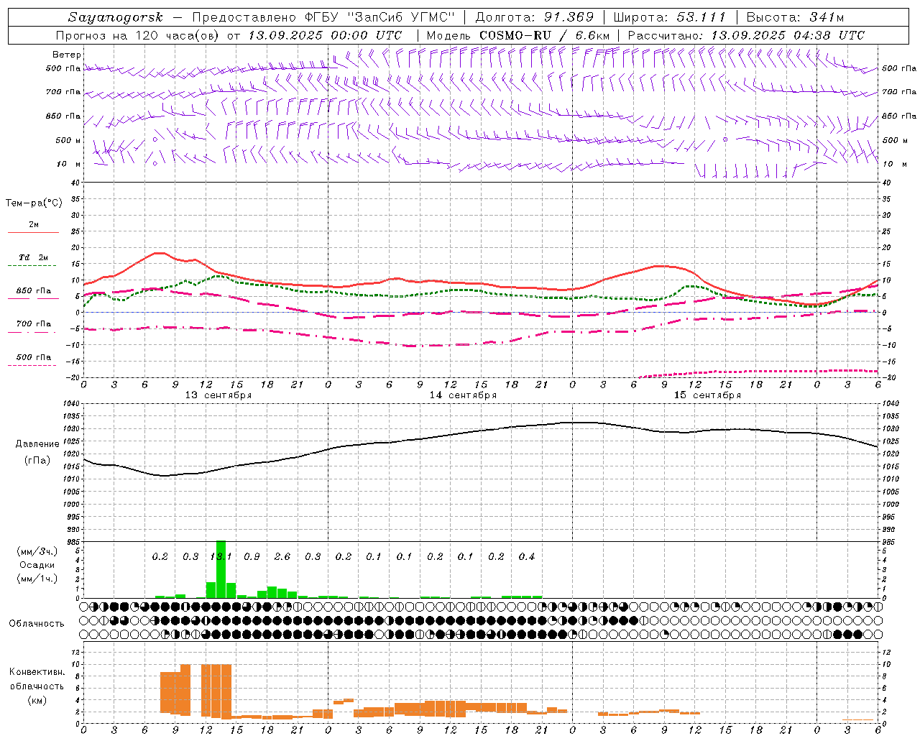Select the 700 гПа temperature legend line sample
This screenshot has width=920, height=736.
[32, 332]
